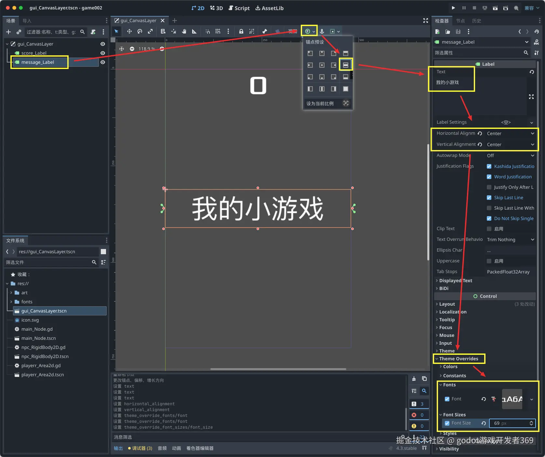This screenshot has height=457, width=545.
Task: Expand the Colors subsection
Action: tap(450, 367)
